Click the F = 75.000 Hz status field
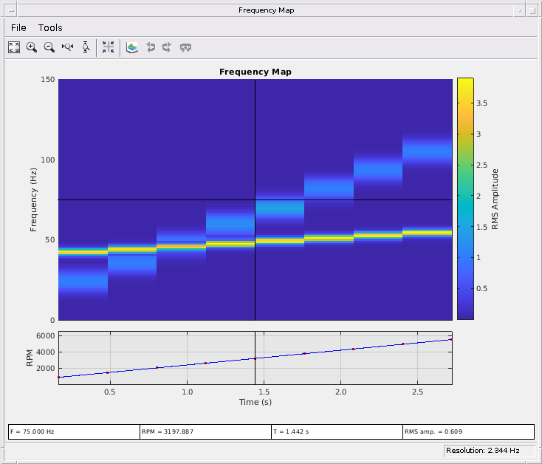The height and width of the screenshot is (464, 542). [x=73, y=431]
